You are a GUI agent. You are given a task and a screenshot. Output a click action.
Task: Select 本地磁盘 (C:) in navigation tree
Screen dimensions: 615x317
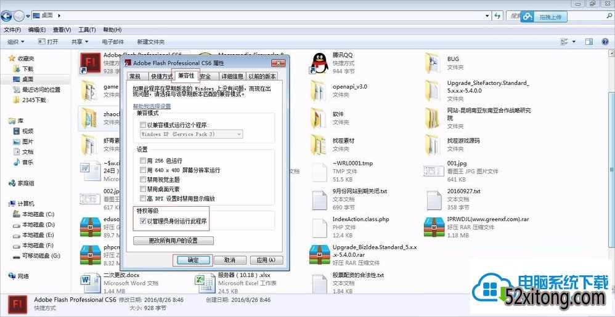(x=34, y=214)
